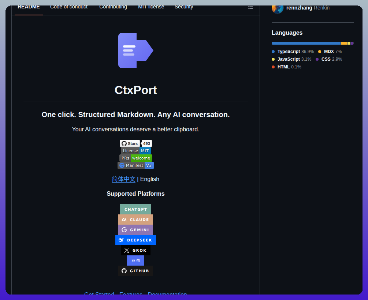Click the 豆包 platform badge
Image resolution: width=368 pixels, height=300 pixels.
pyautogui.click(x=135, y=260)
